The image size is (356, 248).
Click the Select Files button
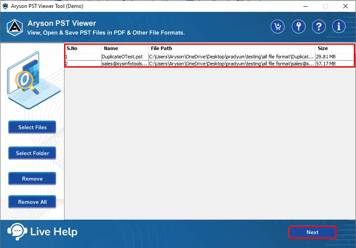(x=32, y=127)
